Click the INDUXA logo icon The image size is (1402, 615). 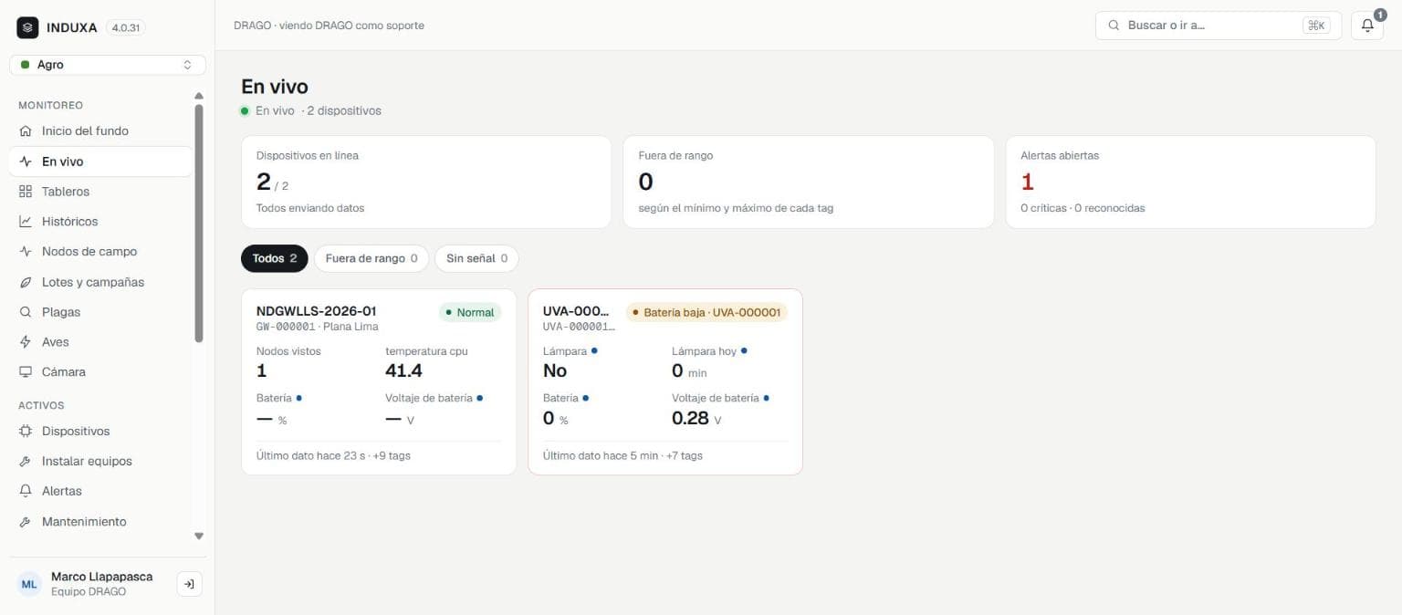tap(27, 27)
